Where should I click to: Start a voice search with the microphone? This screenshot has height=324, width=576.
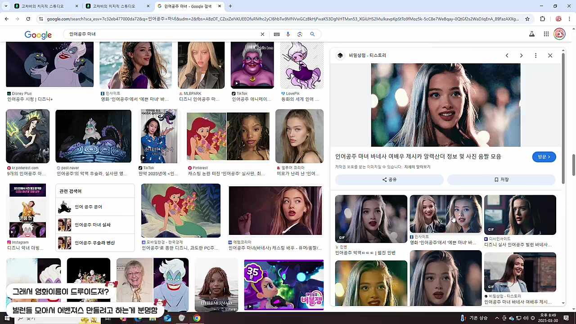pyautogui.click(x=288, y=34)
